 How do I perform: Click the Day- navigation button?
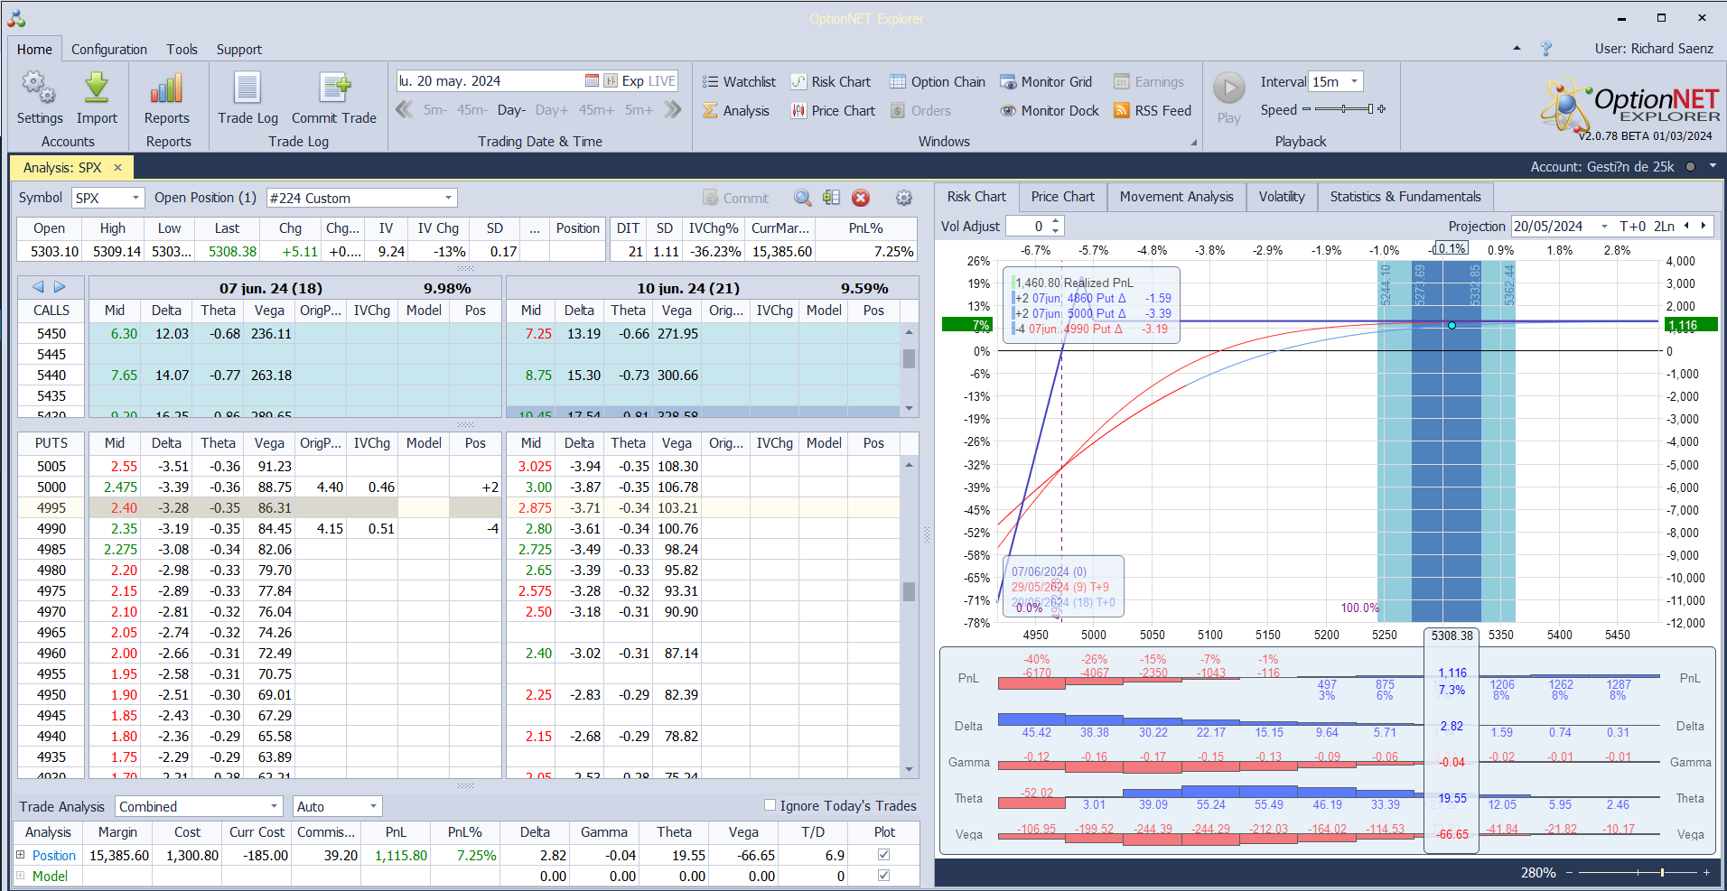click(x=511, y=110)
